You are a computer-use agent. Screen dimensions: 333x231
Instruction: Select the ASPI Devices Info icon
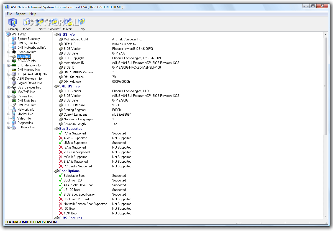(14, 79)
